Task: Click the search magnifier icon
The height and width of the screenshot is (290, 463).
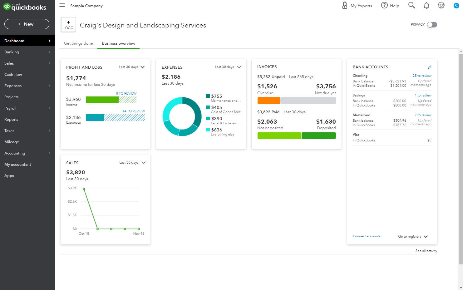Action: tap(411, 5)
